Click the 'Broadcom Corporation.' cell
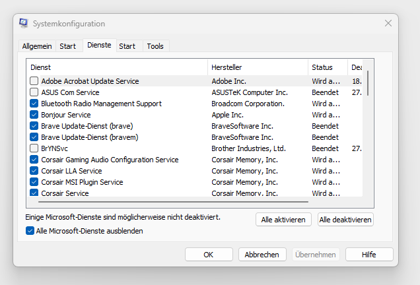The height and width of the screenshot is (285, 420). coord(248,104)
